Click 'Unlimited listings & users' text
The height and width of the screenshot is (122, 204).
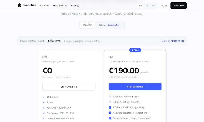point(126,97)
